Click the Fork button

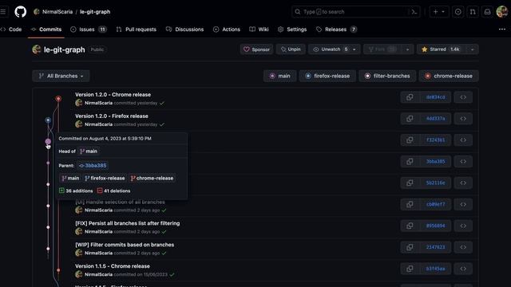[x=383, y=49]
